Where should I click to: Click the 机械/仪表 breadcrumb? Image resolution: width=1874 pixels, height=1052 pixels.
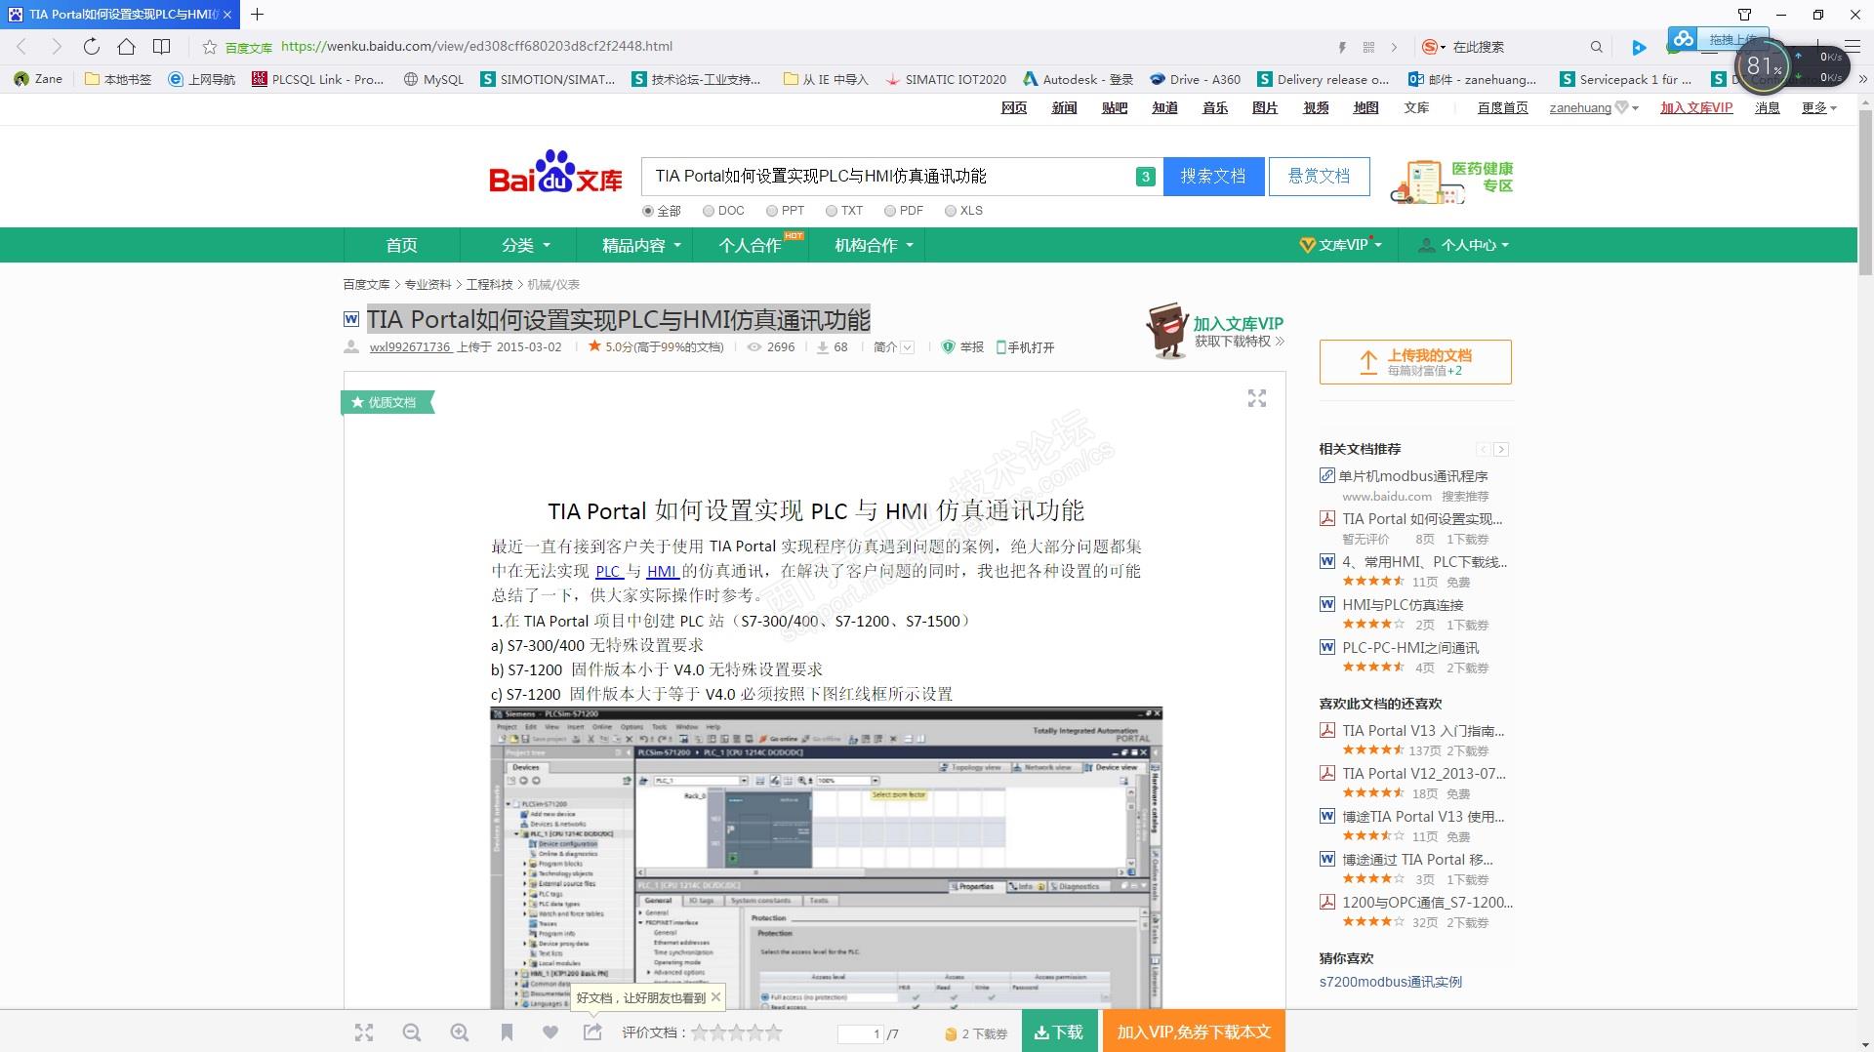[x=553, y=285]
